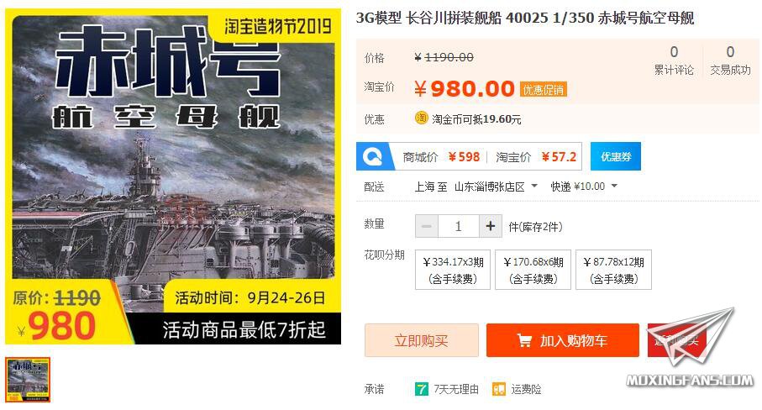Click the orange 运费险 shipping insurance icon
Image resolution: width=762 pixels, height=410 pixels.
point(498,389)
